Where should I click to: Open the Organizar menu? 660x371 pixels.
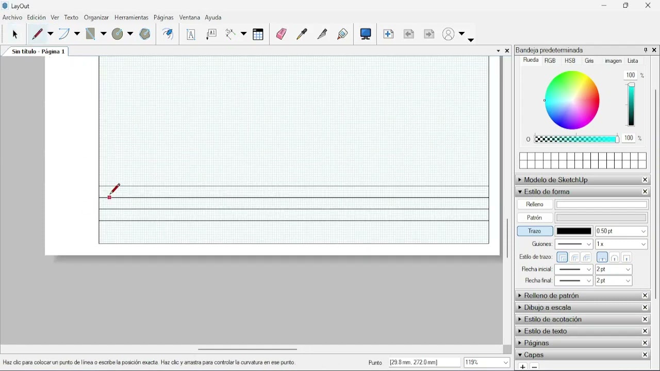96,18
